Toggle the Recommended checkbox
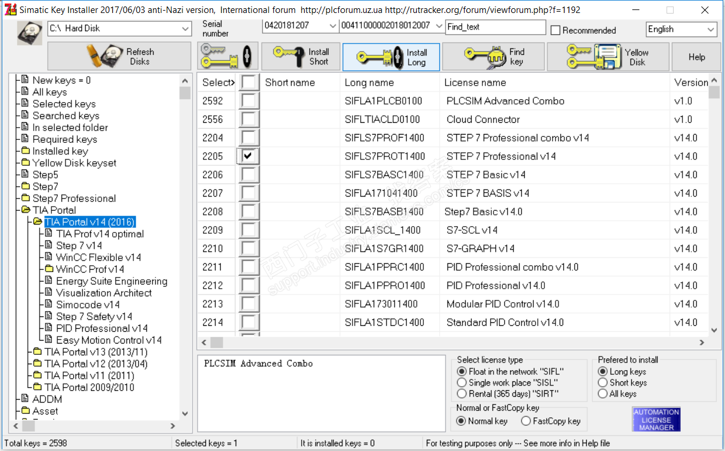The image size is (725, 451). (x=555, y=30)
